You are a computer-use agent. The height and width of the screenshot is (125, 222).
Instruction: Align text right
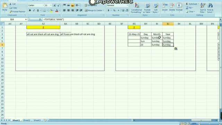click(72, 10)
